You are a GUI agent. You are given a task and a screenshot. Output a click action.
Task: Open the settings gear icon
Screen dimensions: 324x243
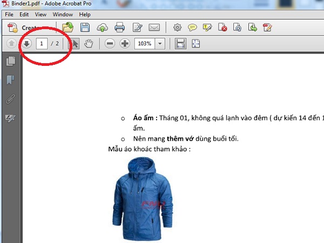pos(177,28)
